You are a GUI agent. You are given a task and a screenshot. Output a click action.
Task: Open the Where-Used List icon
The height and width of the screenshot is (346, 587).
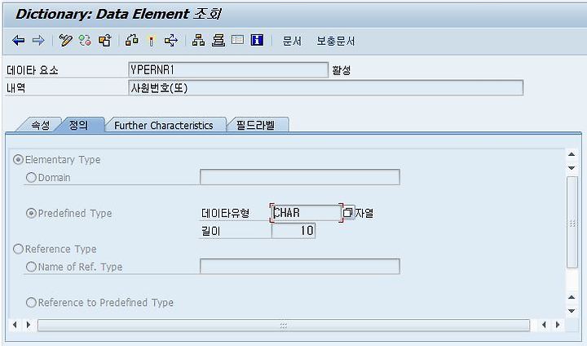[x=171, y=40]
